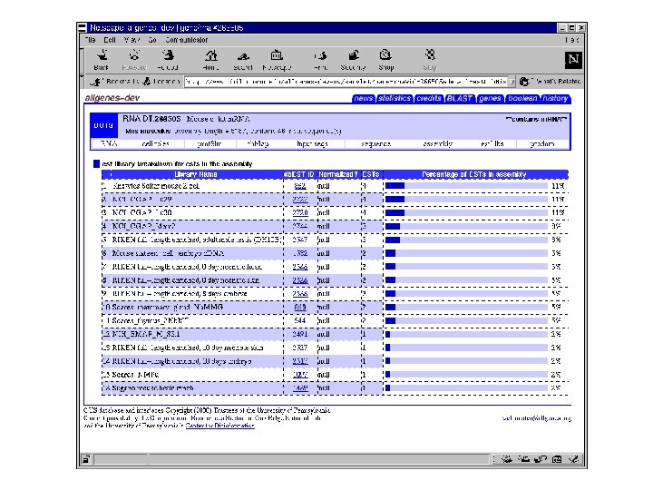Print the current page
The image size is (653, 490).
point(321,60)
